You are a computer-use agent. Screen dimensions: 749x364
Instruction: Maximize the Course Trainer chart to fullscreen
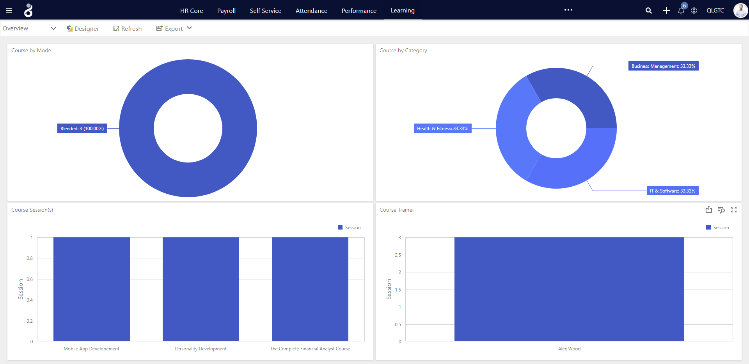[x=734, y=210]
